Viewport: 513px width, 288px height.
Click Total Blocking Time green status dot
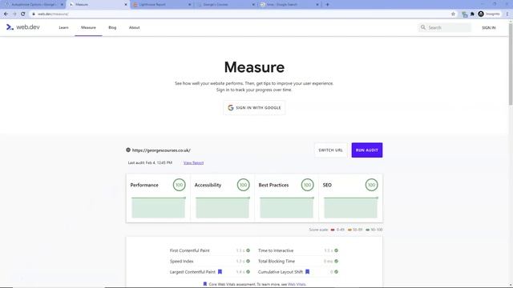(337, 262)
